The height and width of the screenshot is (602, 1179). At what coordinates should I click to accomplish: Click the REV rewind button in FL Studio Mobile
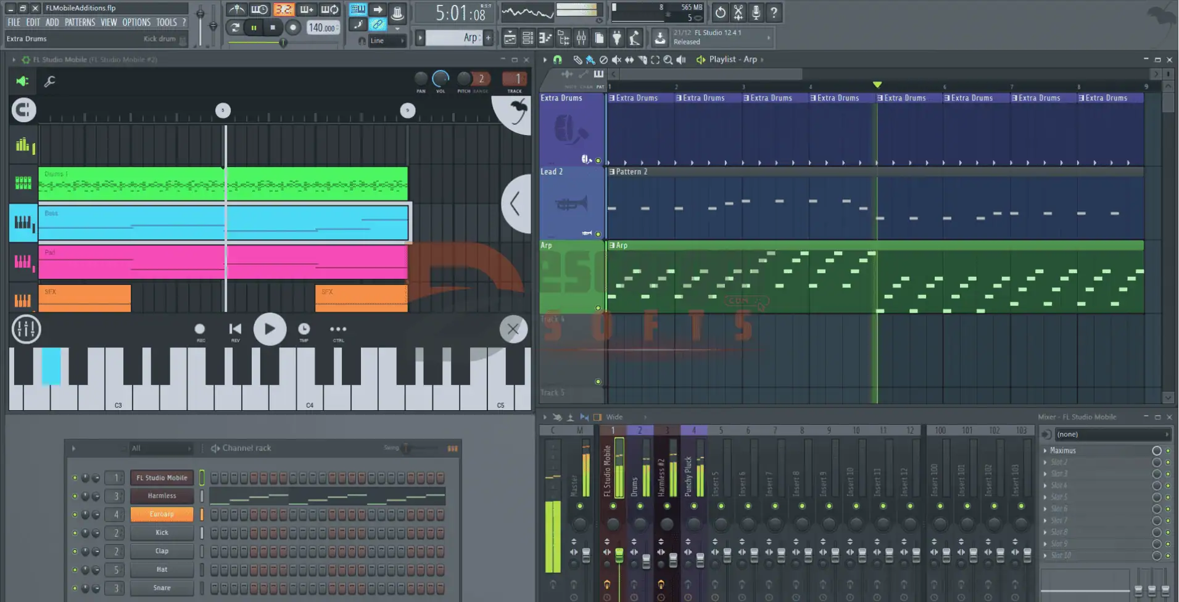coord(235,331)
